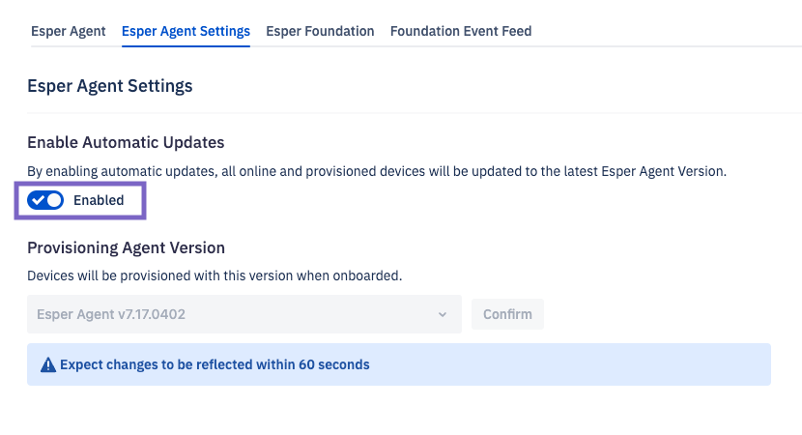Viewport: 802px width, 435px height.
Task: Select the Esper Agent Settings tab
Action: coord(186,31)
